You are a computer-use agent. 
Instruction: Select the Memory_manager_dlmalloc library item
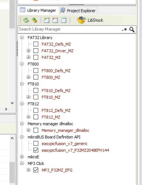[66, 131]
